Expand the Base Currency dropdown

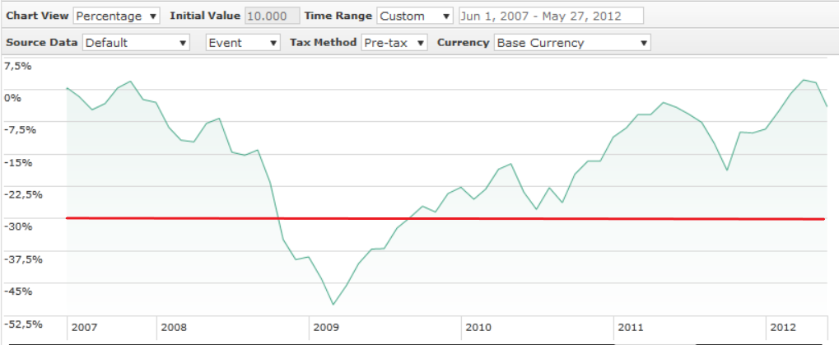point(572,43)
